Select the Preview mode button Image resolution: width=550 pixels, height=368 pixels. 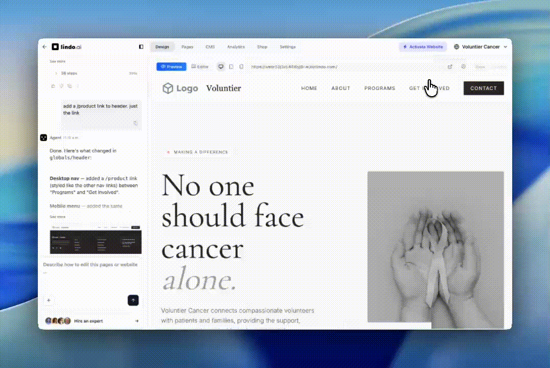tap(171, 66)
